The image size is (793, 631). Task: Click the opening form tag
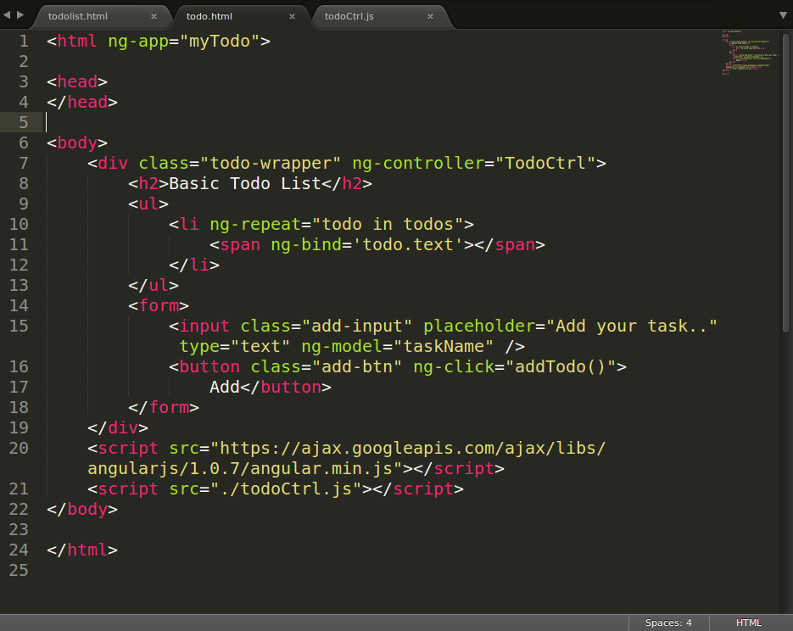tap(159, 306)
